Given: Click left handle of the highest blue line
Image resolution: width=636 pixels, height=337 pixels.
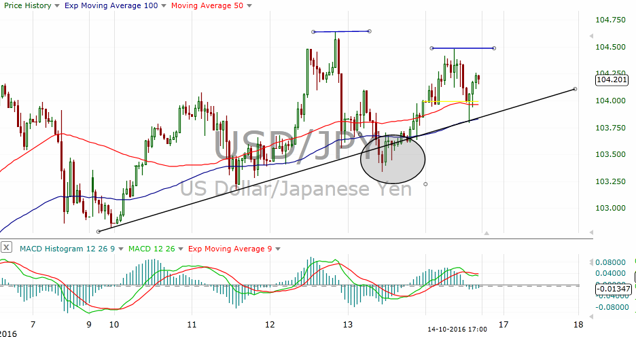Looking at the screenshot, I should coord(313,32).
